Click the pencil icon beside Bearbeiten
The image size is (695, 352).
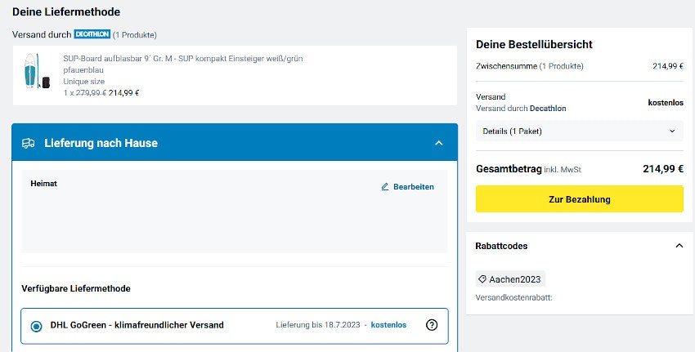tap(385, 187)
